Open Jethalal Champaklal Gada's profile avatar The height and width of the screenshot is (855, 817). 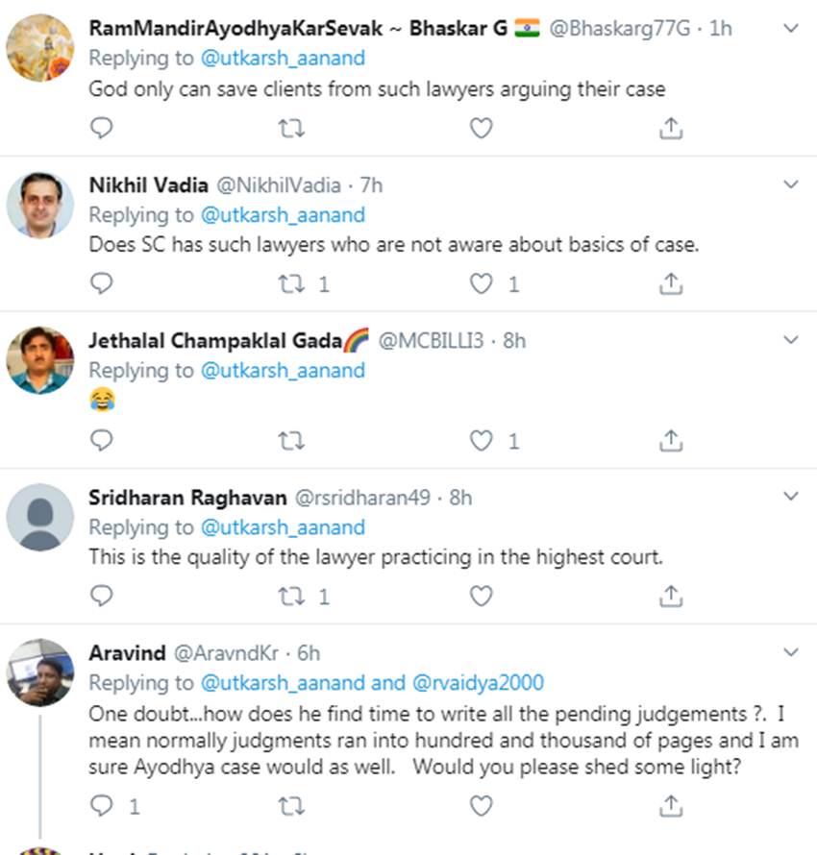click(40, 360)
